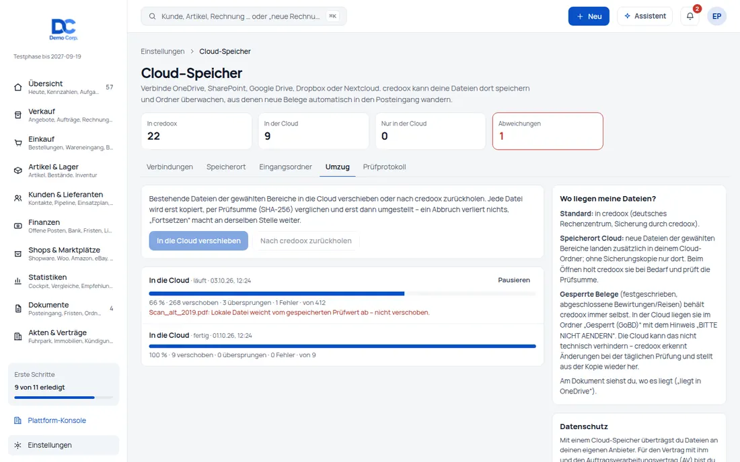Open the Plattform-Konsole link

[57, 420]
